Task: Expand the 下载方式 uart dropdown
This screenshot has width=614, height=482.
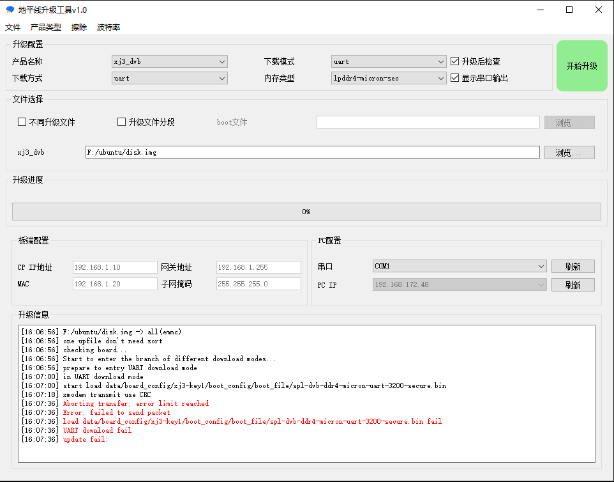Action: point(170,78)
